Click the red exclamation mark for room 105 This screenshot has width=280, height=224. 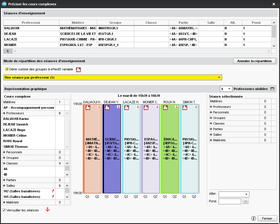click(53, 196)
